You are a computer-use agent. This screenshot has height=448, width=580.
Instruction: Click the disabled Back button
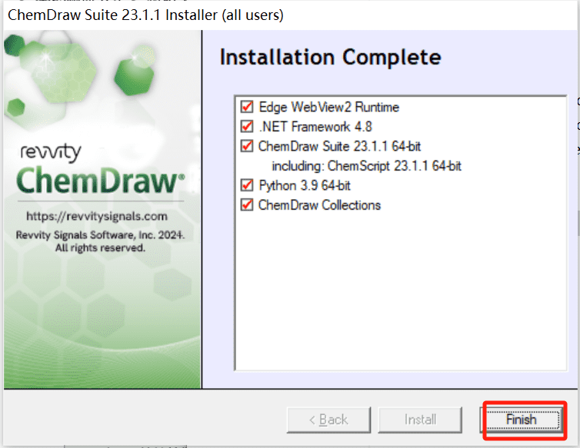(x=328, y=420)
